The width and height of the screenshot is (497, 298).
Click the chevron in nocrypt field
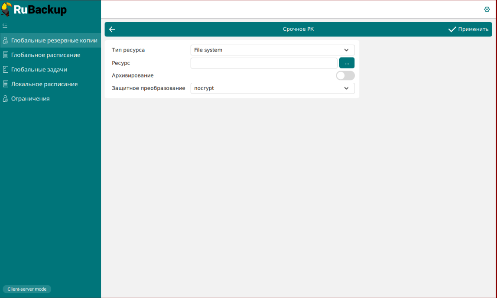click(x=346, y=88)
